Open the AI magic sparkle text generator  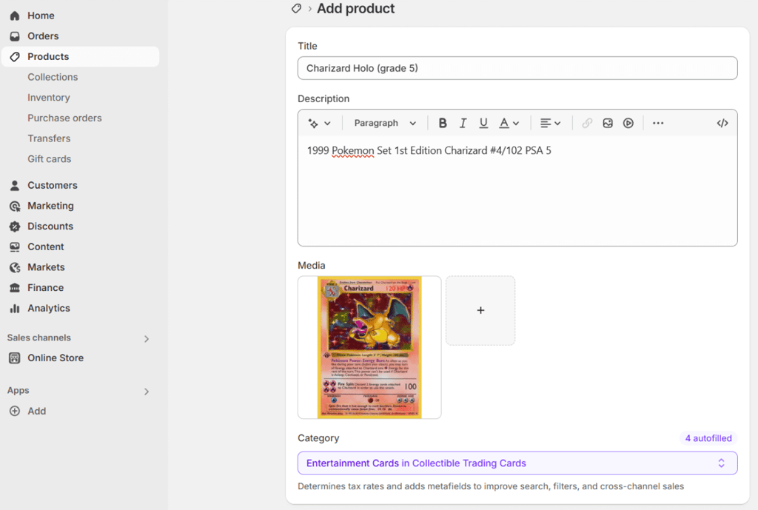[313, 124]
